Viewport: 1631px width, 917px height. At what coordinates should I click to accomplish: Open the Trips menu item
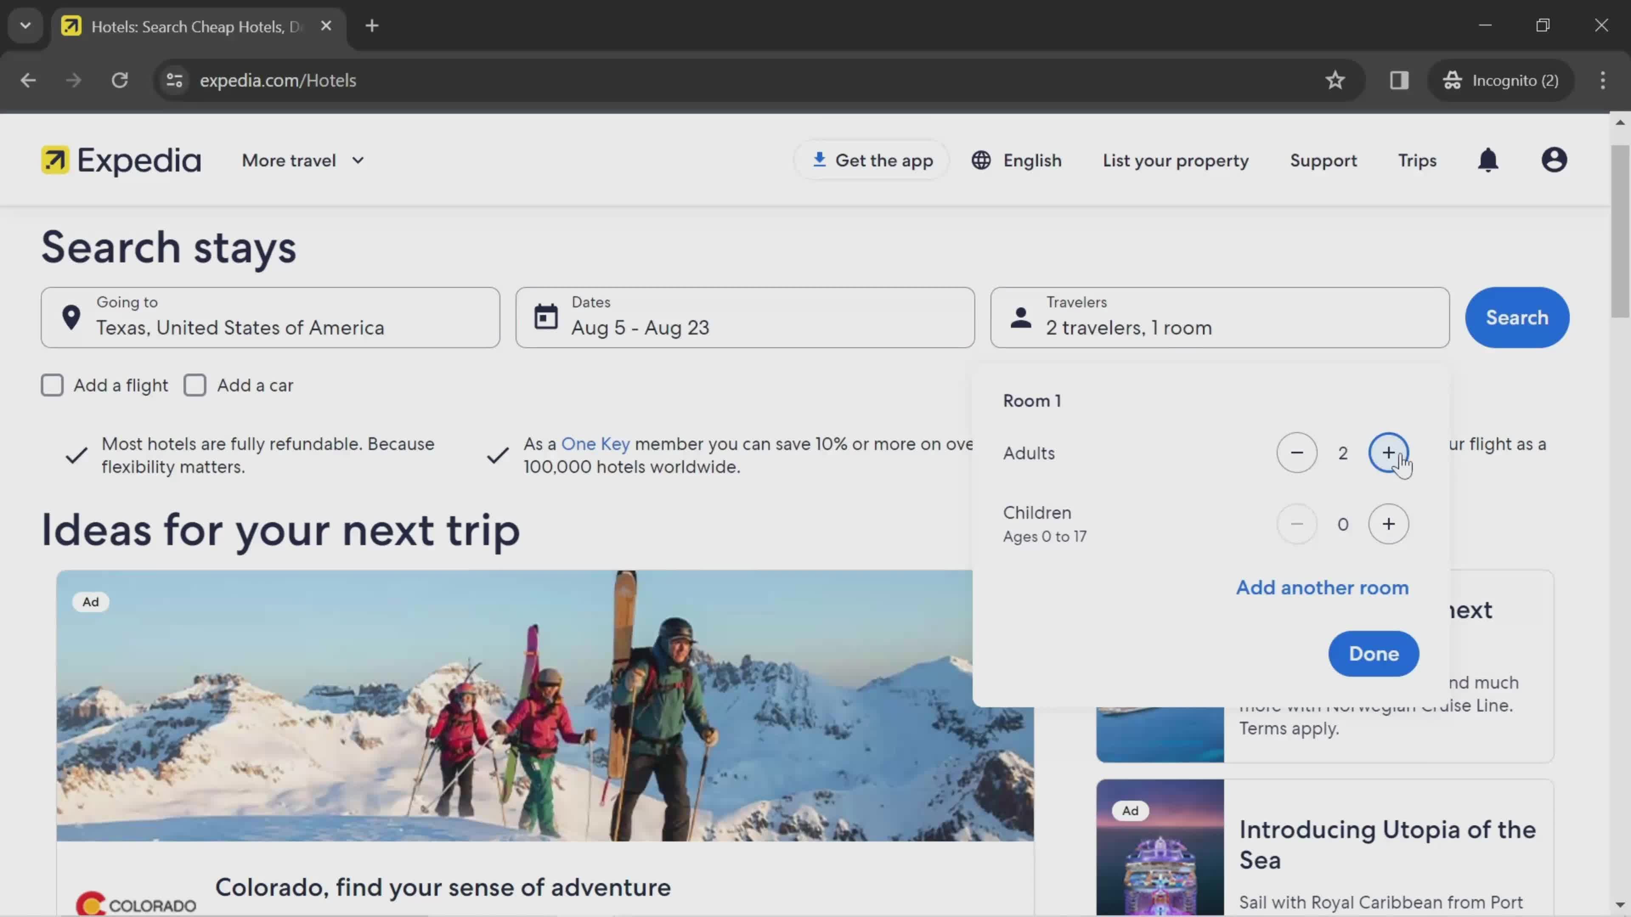coord(1416,159)
